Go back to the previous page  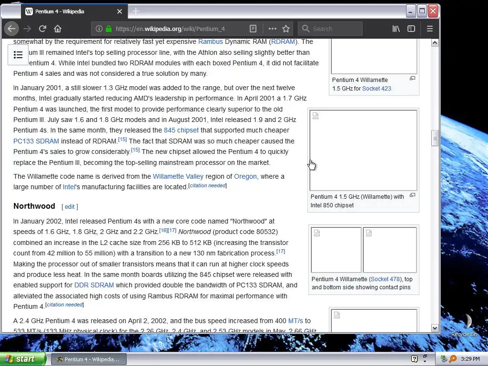11,29
